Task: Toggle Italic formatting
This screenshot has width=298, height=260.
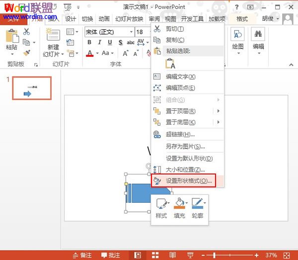Action: (x=100, y=42)
